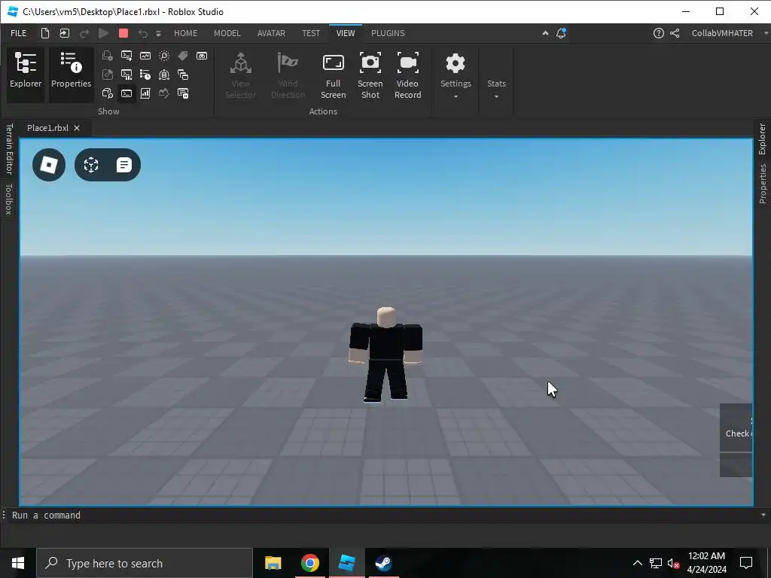Start Video Record
771x578 pixels.
pyautogui.click(x=407, y=75)
